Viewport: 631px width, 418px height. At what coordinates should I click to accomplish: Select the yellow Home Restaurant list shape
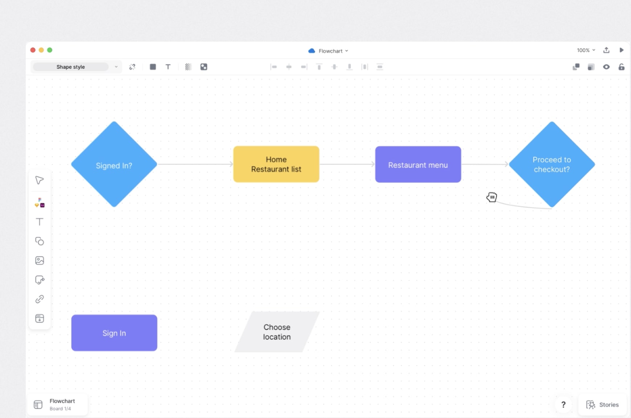coord(276,164)
